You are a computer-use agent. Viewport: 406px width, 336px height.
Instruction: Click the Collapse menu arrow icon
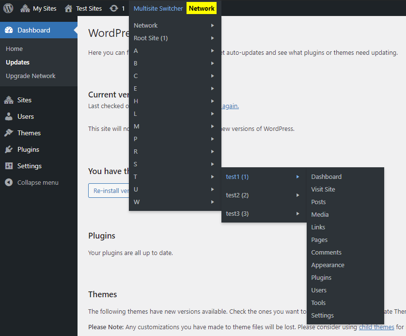coord(9,182)
